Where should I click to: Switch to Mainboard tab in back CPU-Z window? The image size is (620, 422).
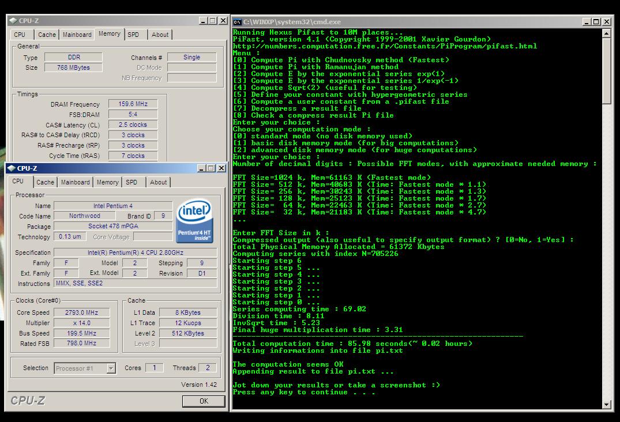pyautogui.click(x=77, y=35)
